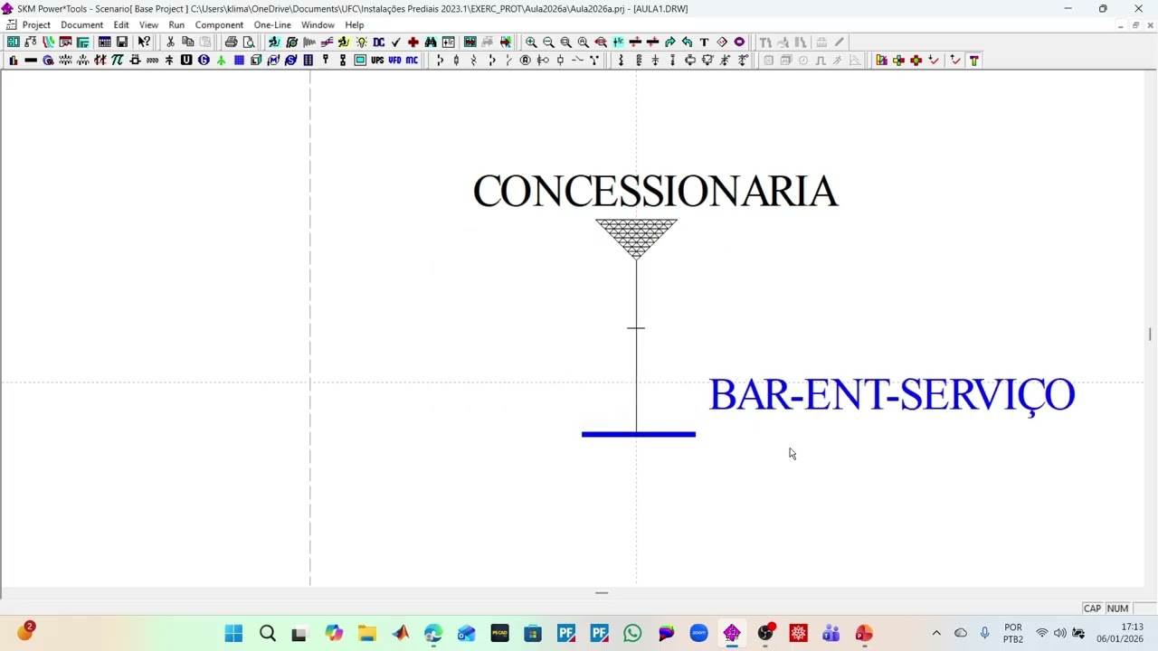Select the BAR-ENT-SERVIÇO bus label
This screenshot has width=1158, height=651.
892,396
